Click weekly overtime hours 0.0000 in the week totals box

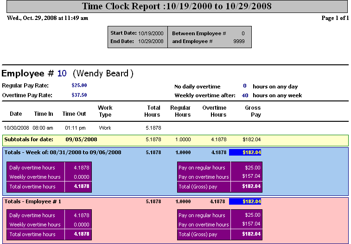(82, 177)
